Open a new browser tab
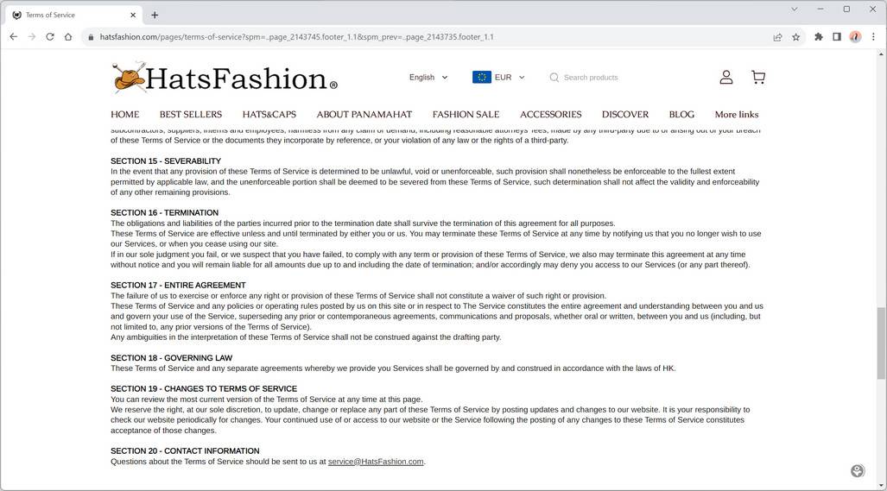The height and width of the screenshot is (491, 887). (x=155, y=16)
